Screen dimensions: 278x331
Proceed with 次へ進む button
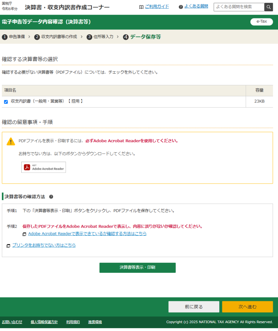pos(247,307)
